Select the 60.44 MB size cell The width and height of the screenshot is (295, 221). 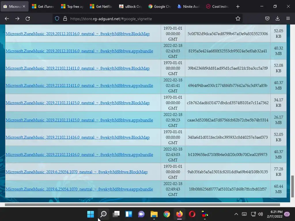279,189
